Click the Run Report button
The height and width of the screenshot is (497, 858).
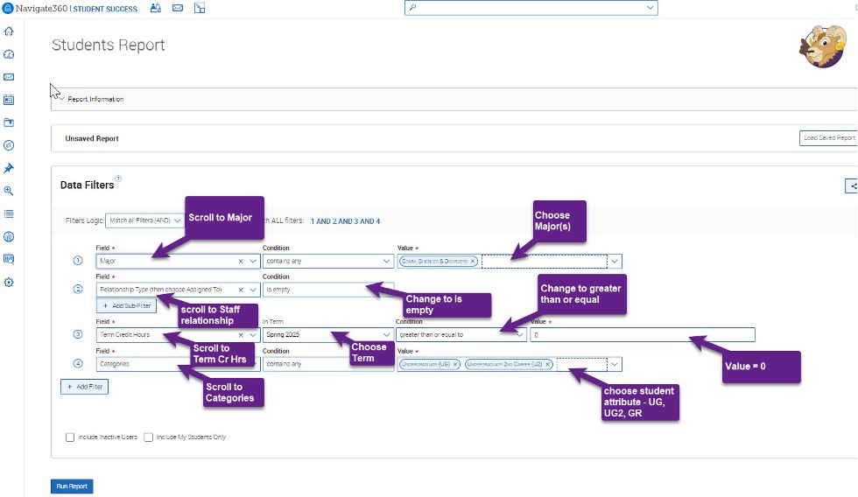pyautogui.click(x=72, y=486)
